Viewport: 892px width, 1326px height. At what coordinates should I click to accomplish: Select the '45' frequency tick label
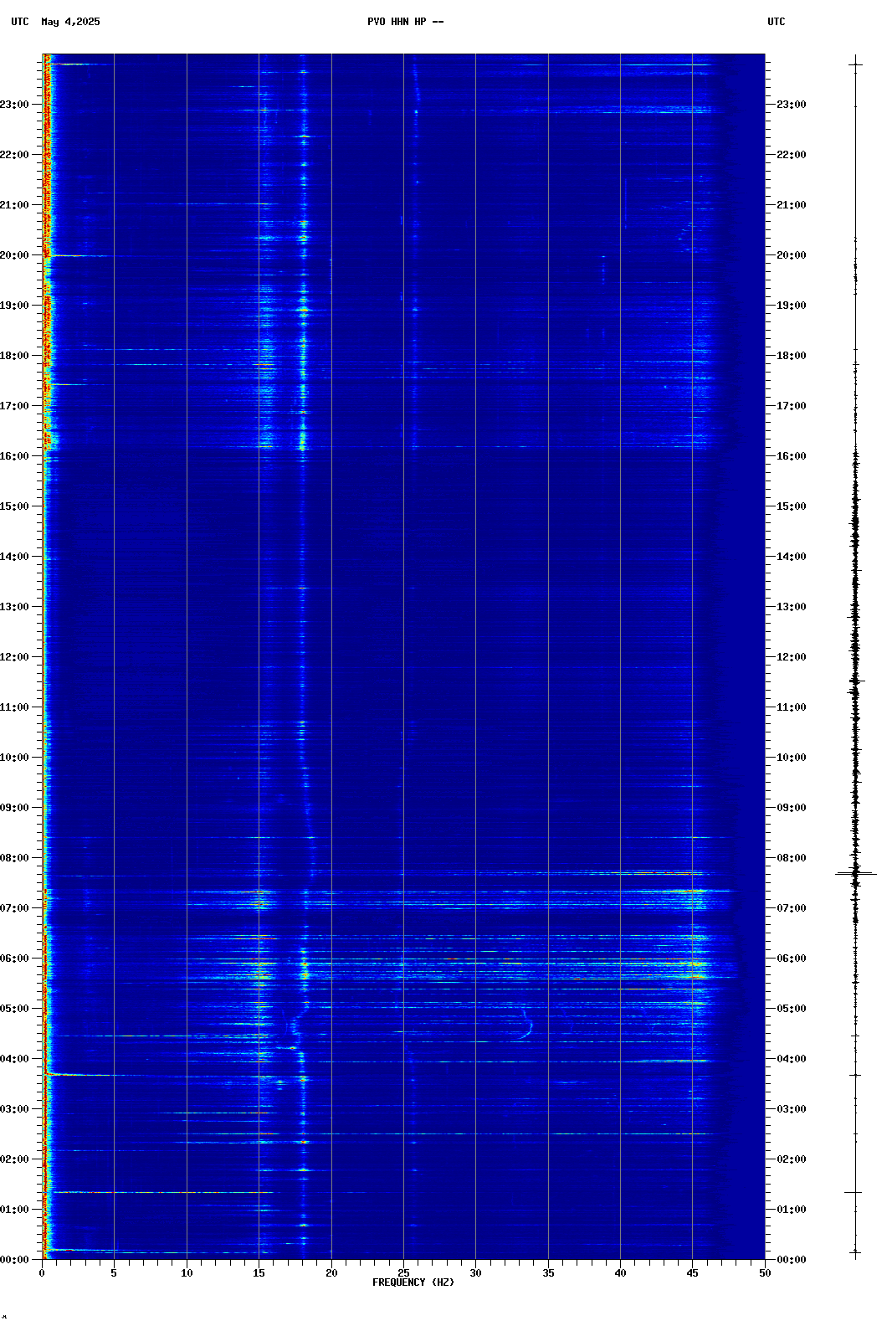pyautogui.click(x=692, y=1273)
